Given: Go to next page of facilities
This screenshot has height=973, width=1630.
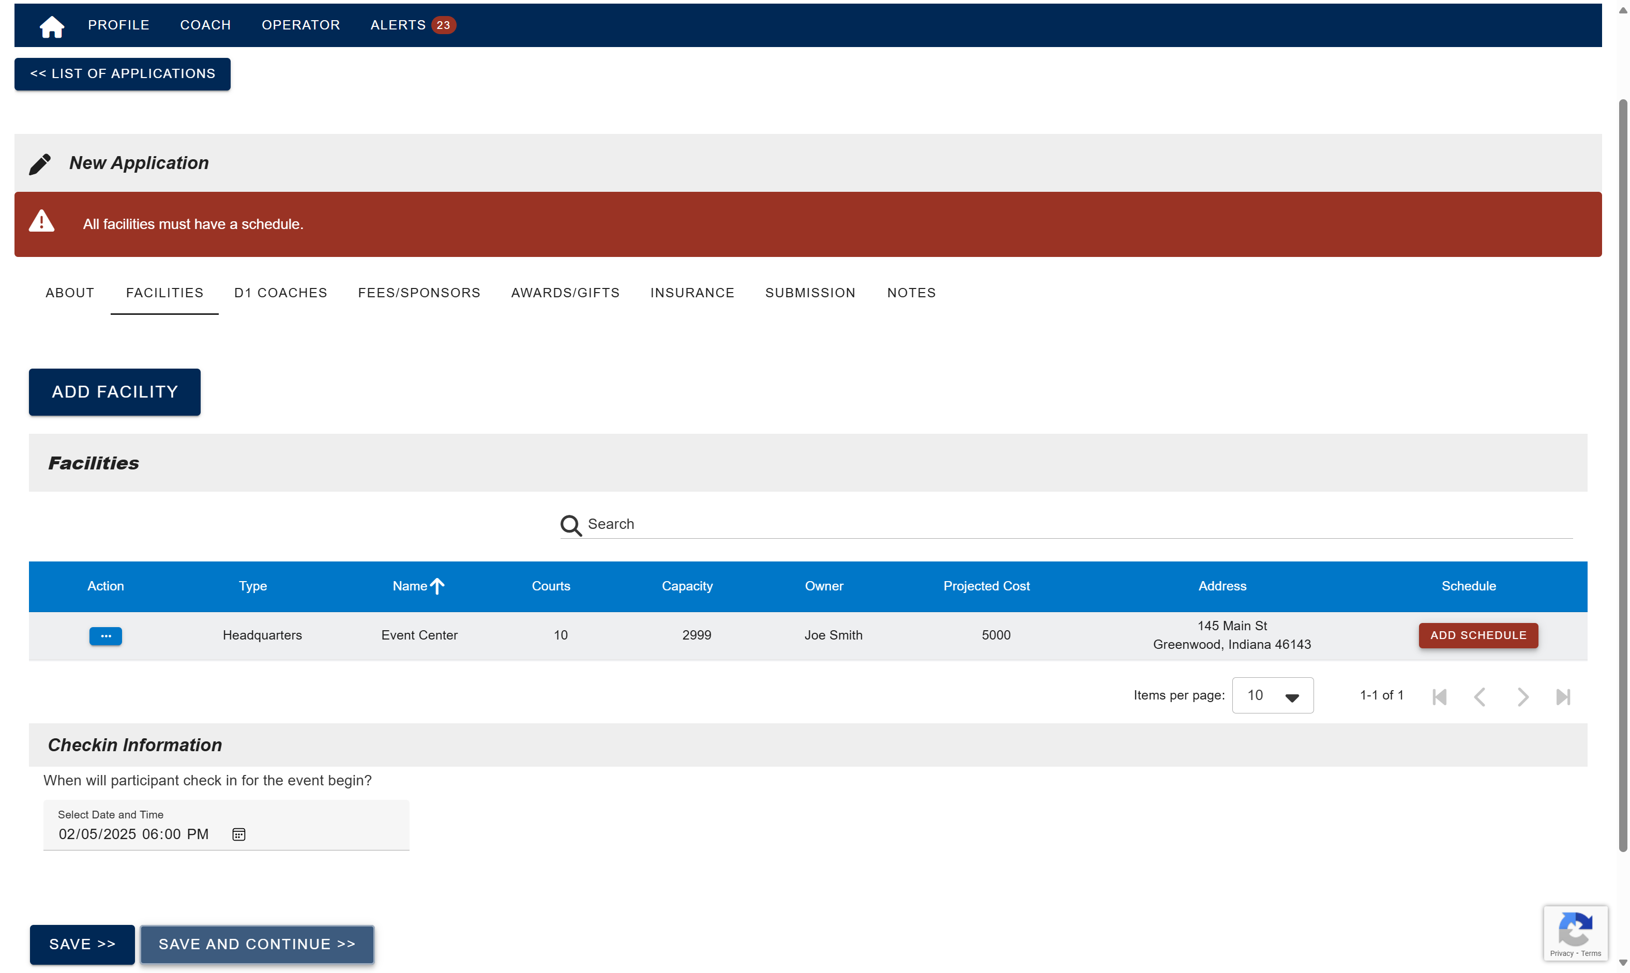Looking at the screenshot, I should point(1522,697).
